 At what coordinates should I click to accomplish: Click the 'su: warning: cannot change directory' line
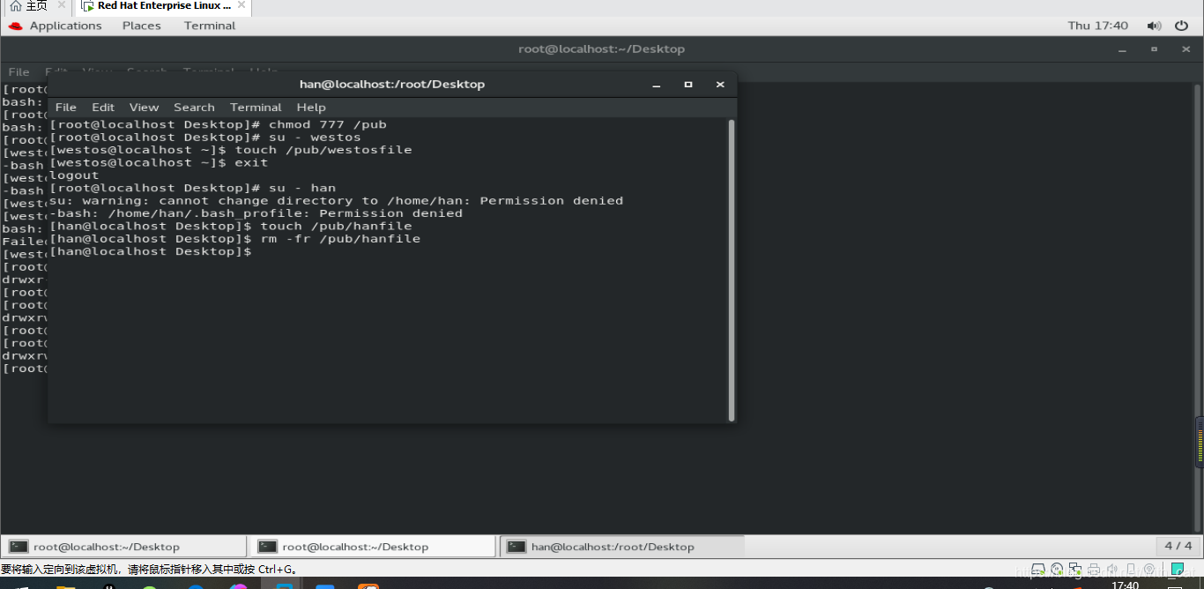pos(336,201)
